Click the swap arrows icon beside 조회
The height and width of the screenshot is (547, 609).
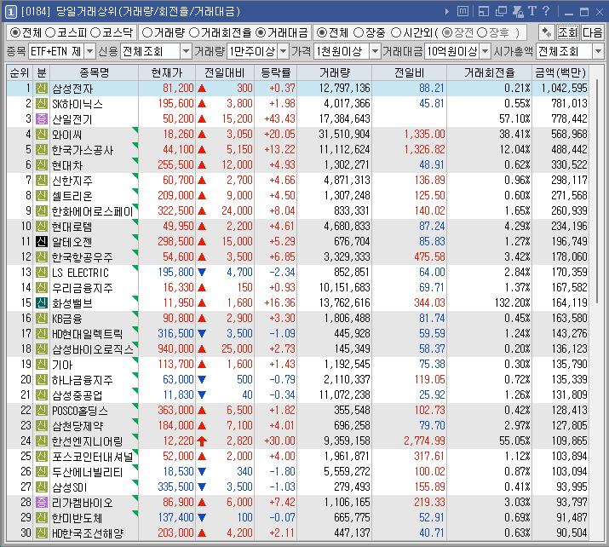547,32
